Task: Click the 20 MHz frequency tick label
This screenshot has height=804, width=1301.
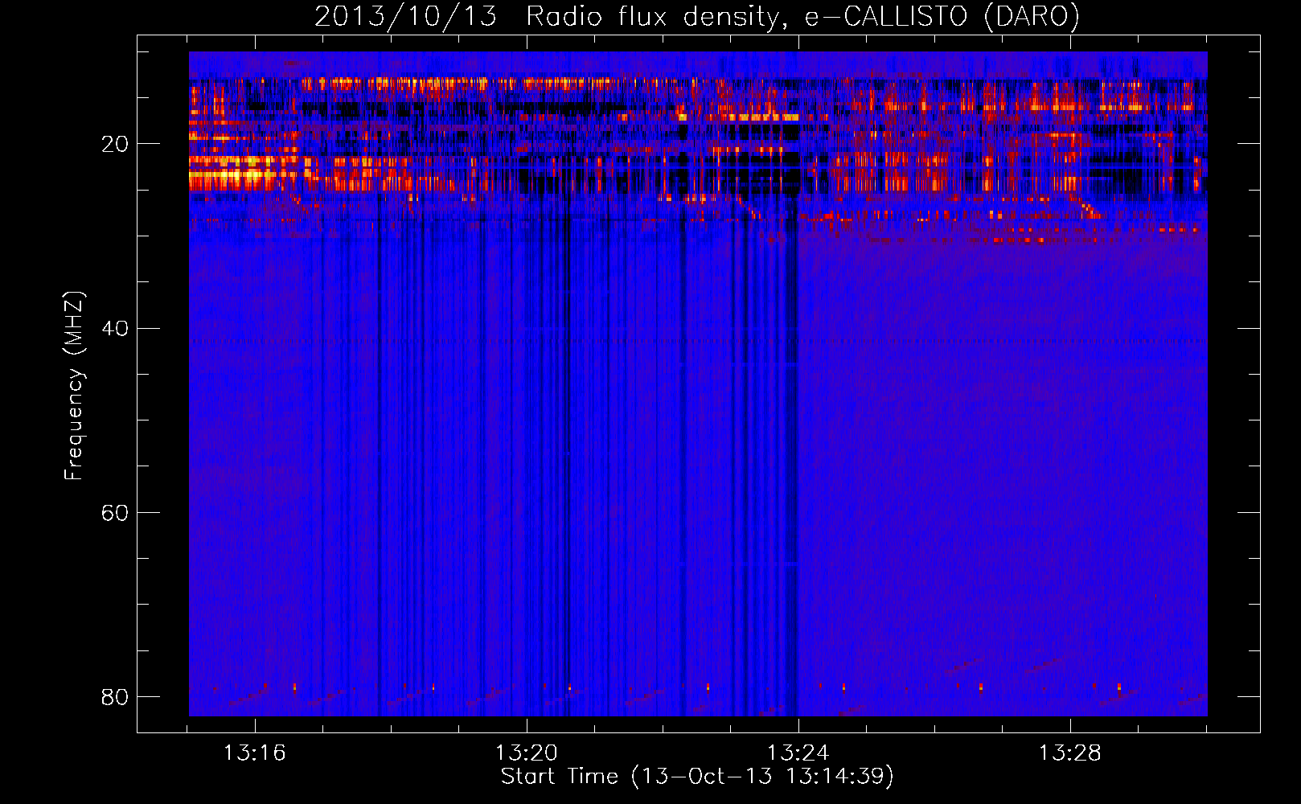Action: point(115,144)
